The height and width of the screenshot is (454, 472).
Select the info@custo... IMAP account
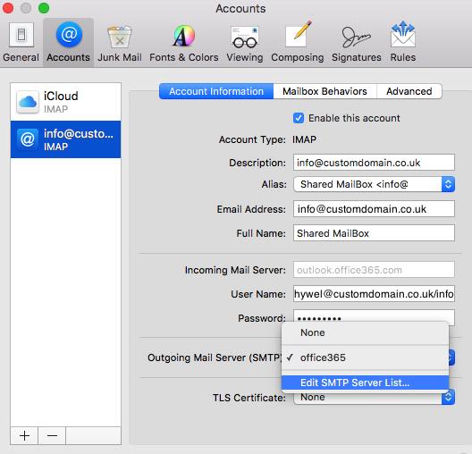[65, 139]
